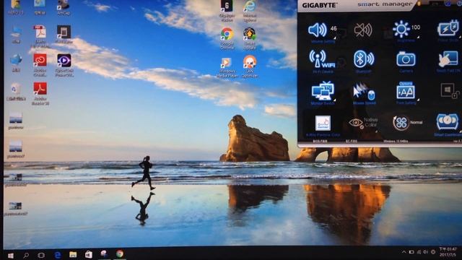Click the Normal fan speed icon
Viewport: 462px width, 260px height.
pos(401,123)
